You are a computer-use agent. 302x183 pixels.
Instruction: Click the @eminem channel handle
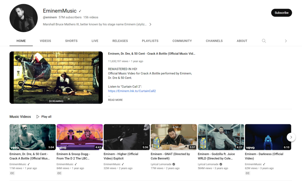[50, 17]
